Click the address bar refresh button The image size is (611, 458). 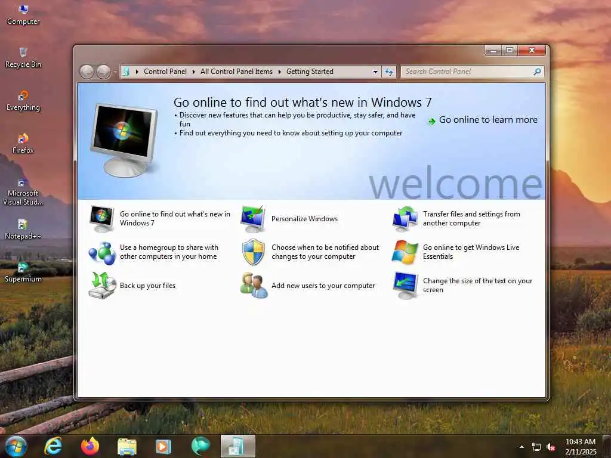pos(389,72)
